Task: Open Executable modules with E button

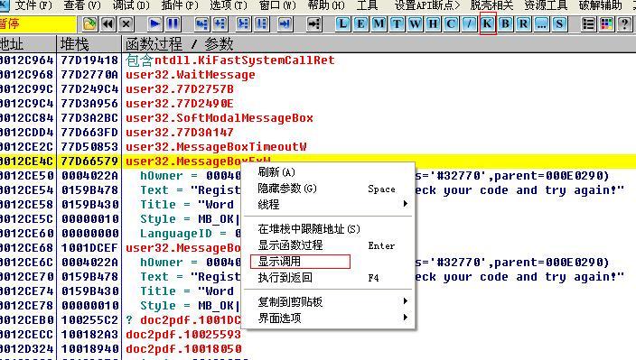Action: pyautogui.click(x=360, y=23)
